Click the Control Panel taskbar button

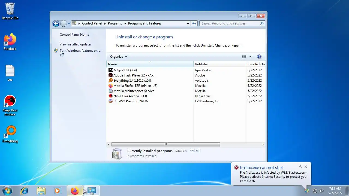(x=92, y=191)
